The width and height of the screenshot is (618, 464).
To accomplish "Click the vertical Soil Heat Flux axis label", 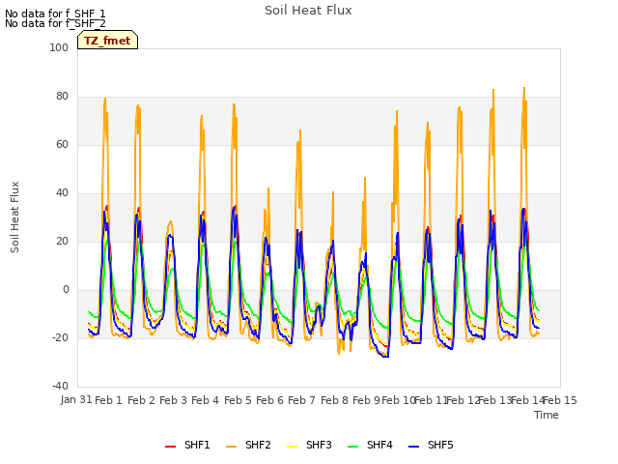I will coord(14,217).
